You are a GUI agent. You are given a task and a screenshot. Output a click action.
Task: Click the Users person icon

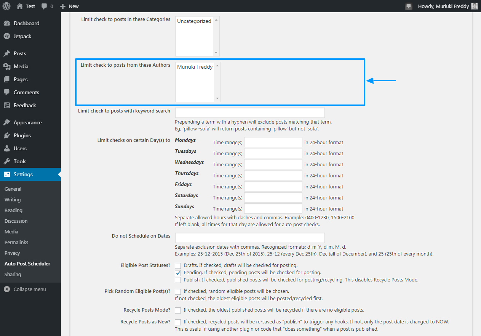(x=7, y=148)
